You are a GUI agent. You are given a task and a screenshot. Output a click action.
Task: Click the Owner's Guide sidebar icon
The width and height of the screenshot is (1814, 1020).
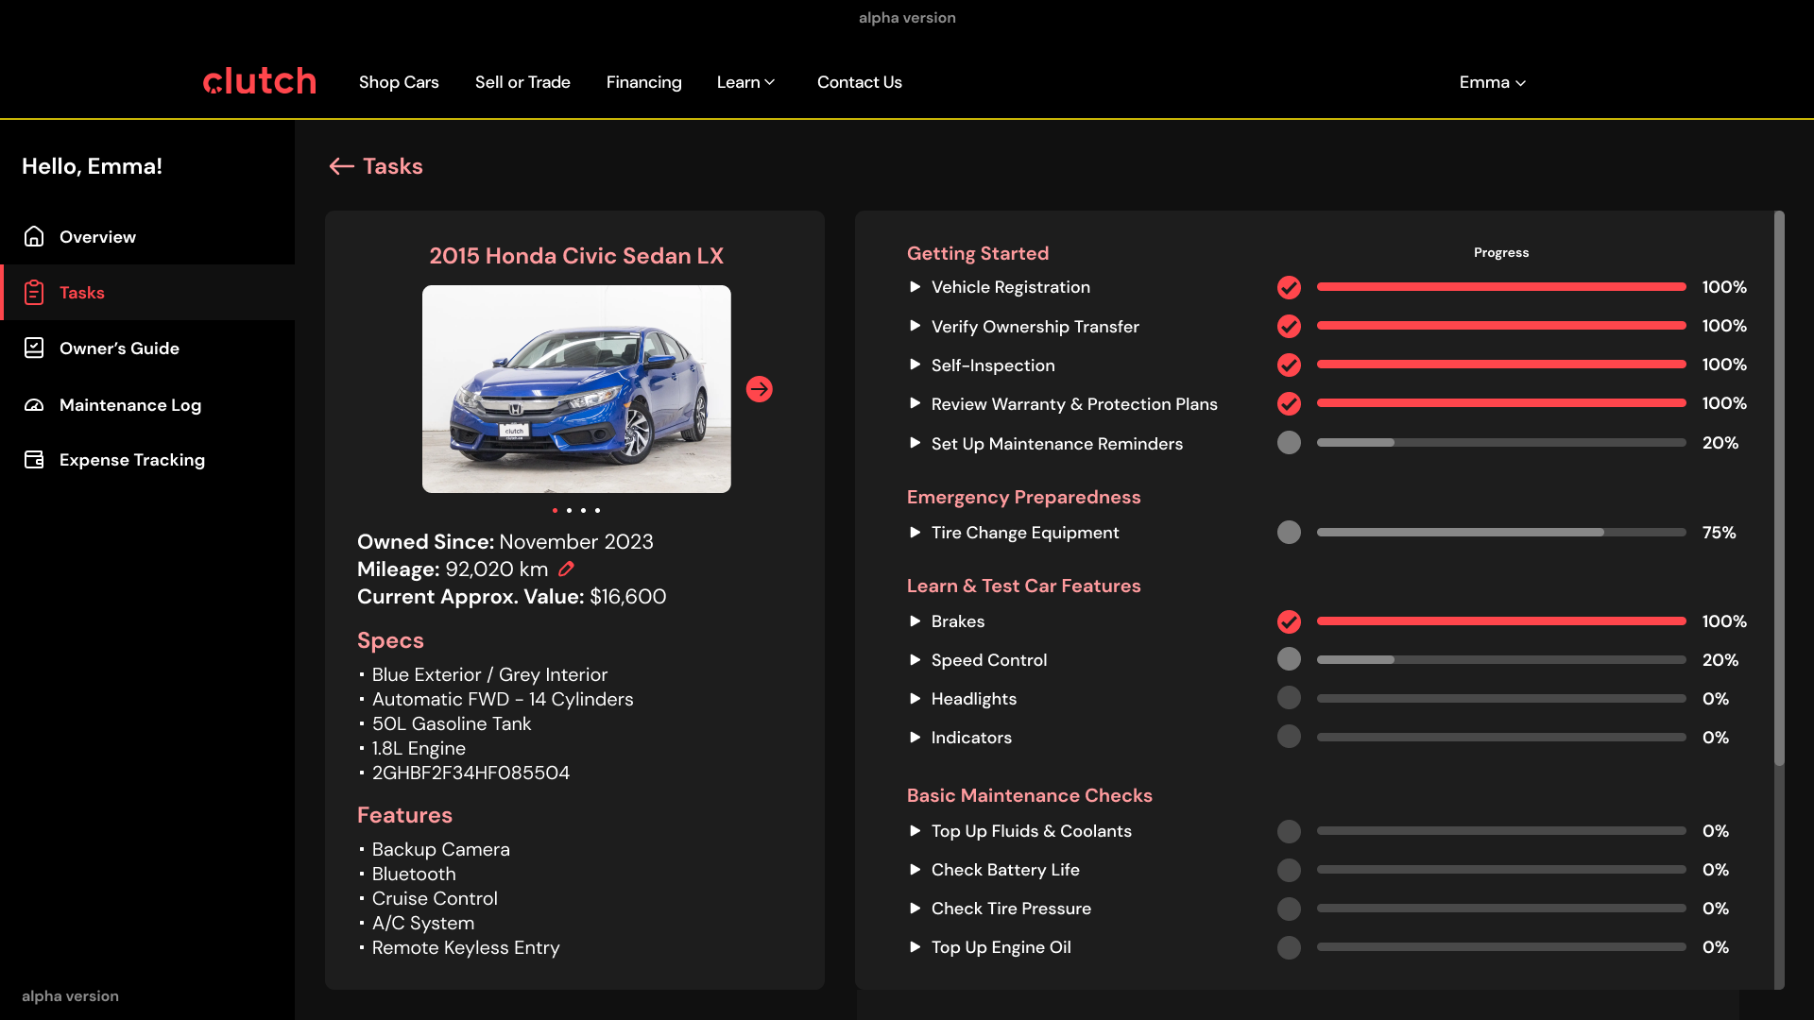(34, 348)
